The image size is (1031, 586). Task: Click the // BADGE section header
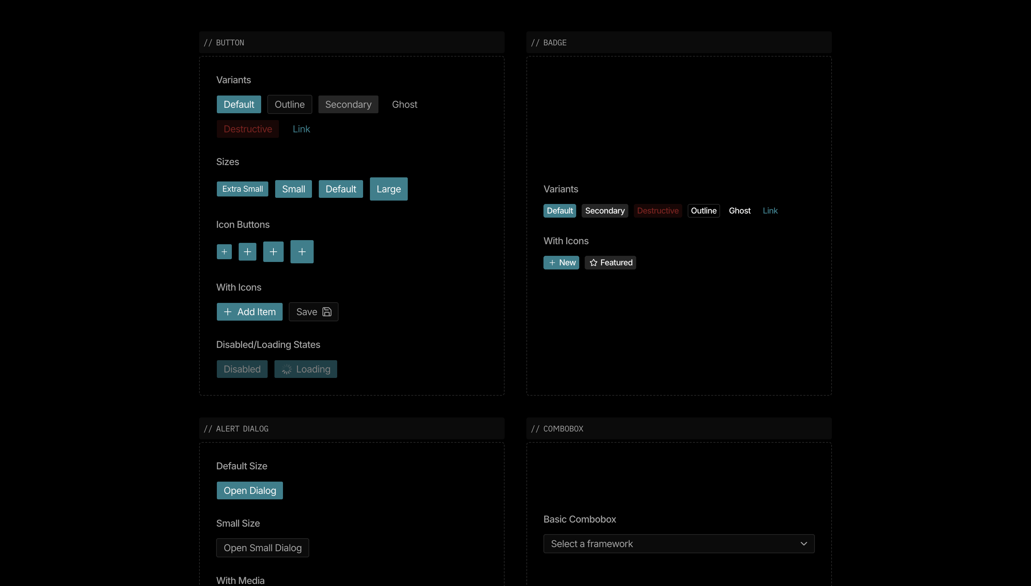[x=679, y=43]
